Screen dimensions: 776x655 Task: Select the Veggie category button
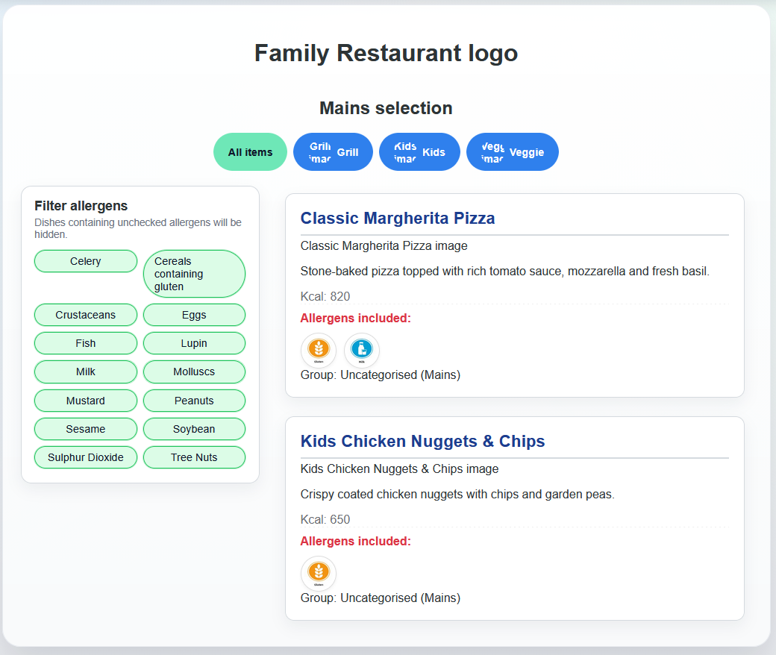[x=513, y=151]
